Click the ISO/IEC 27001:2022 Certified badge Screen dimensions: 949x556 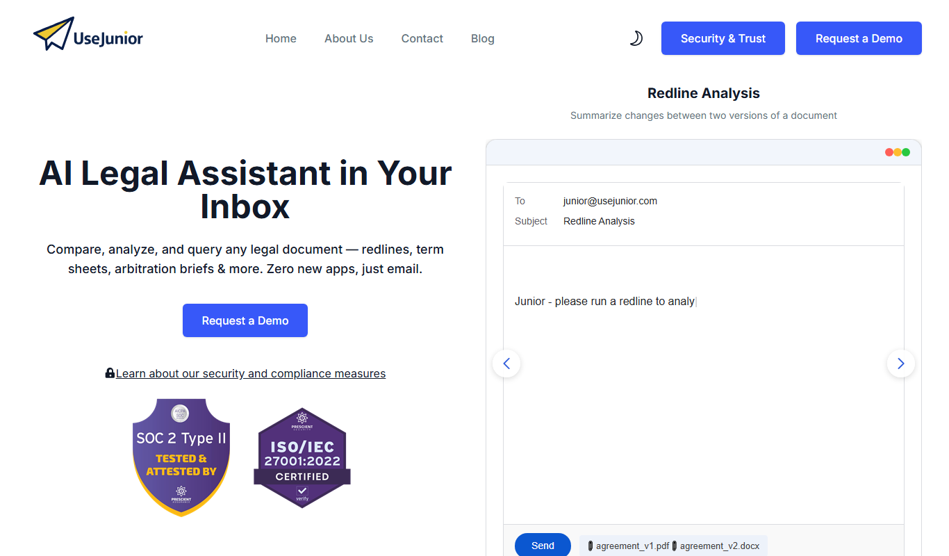click(x=302, y=457)
